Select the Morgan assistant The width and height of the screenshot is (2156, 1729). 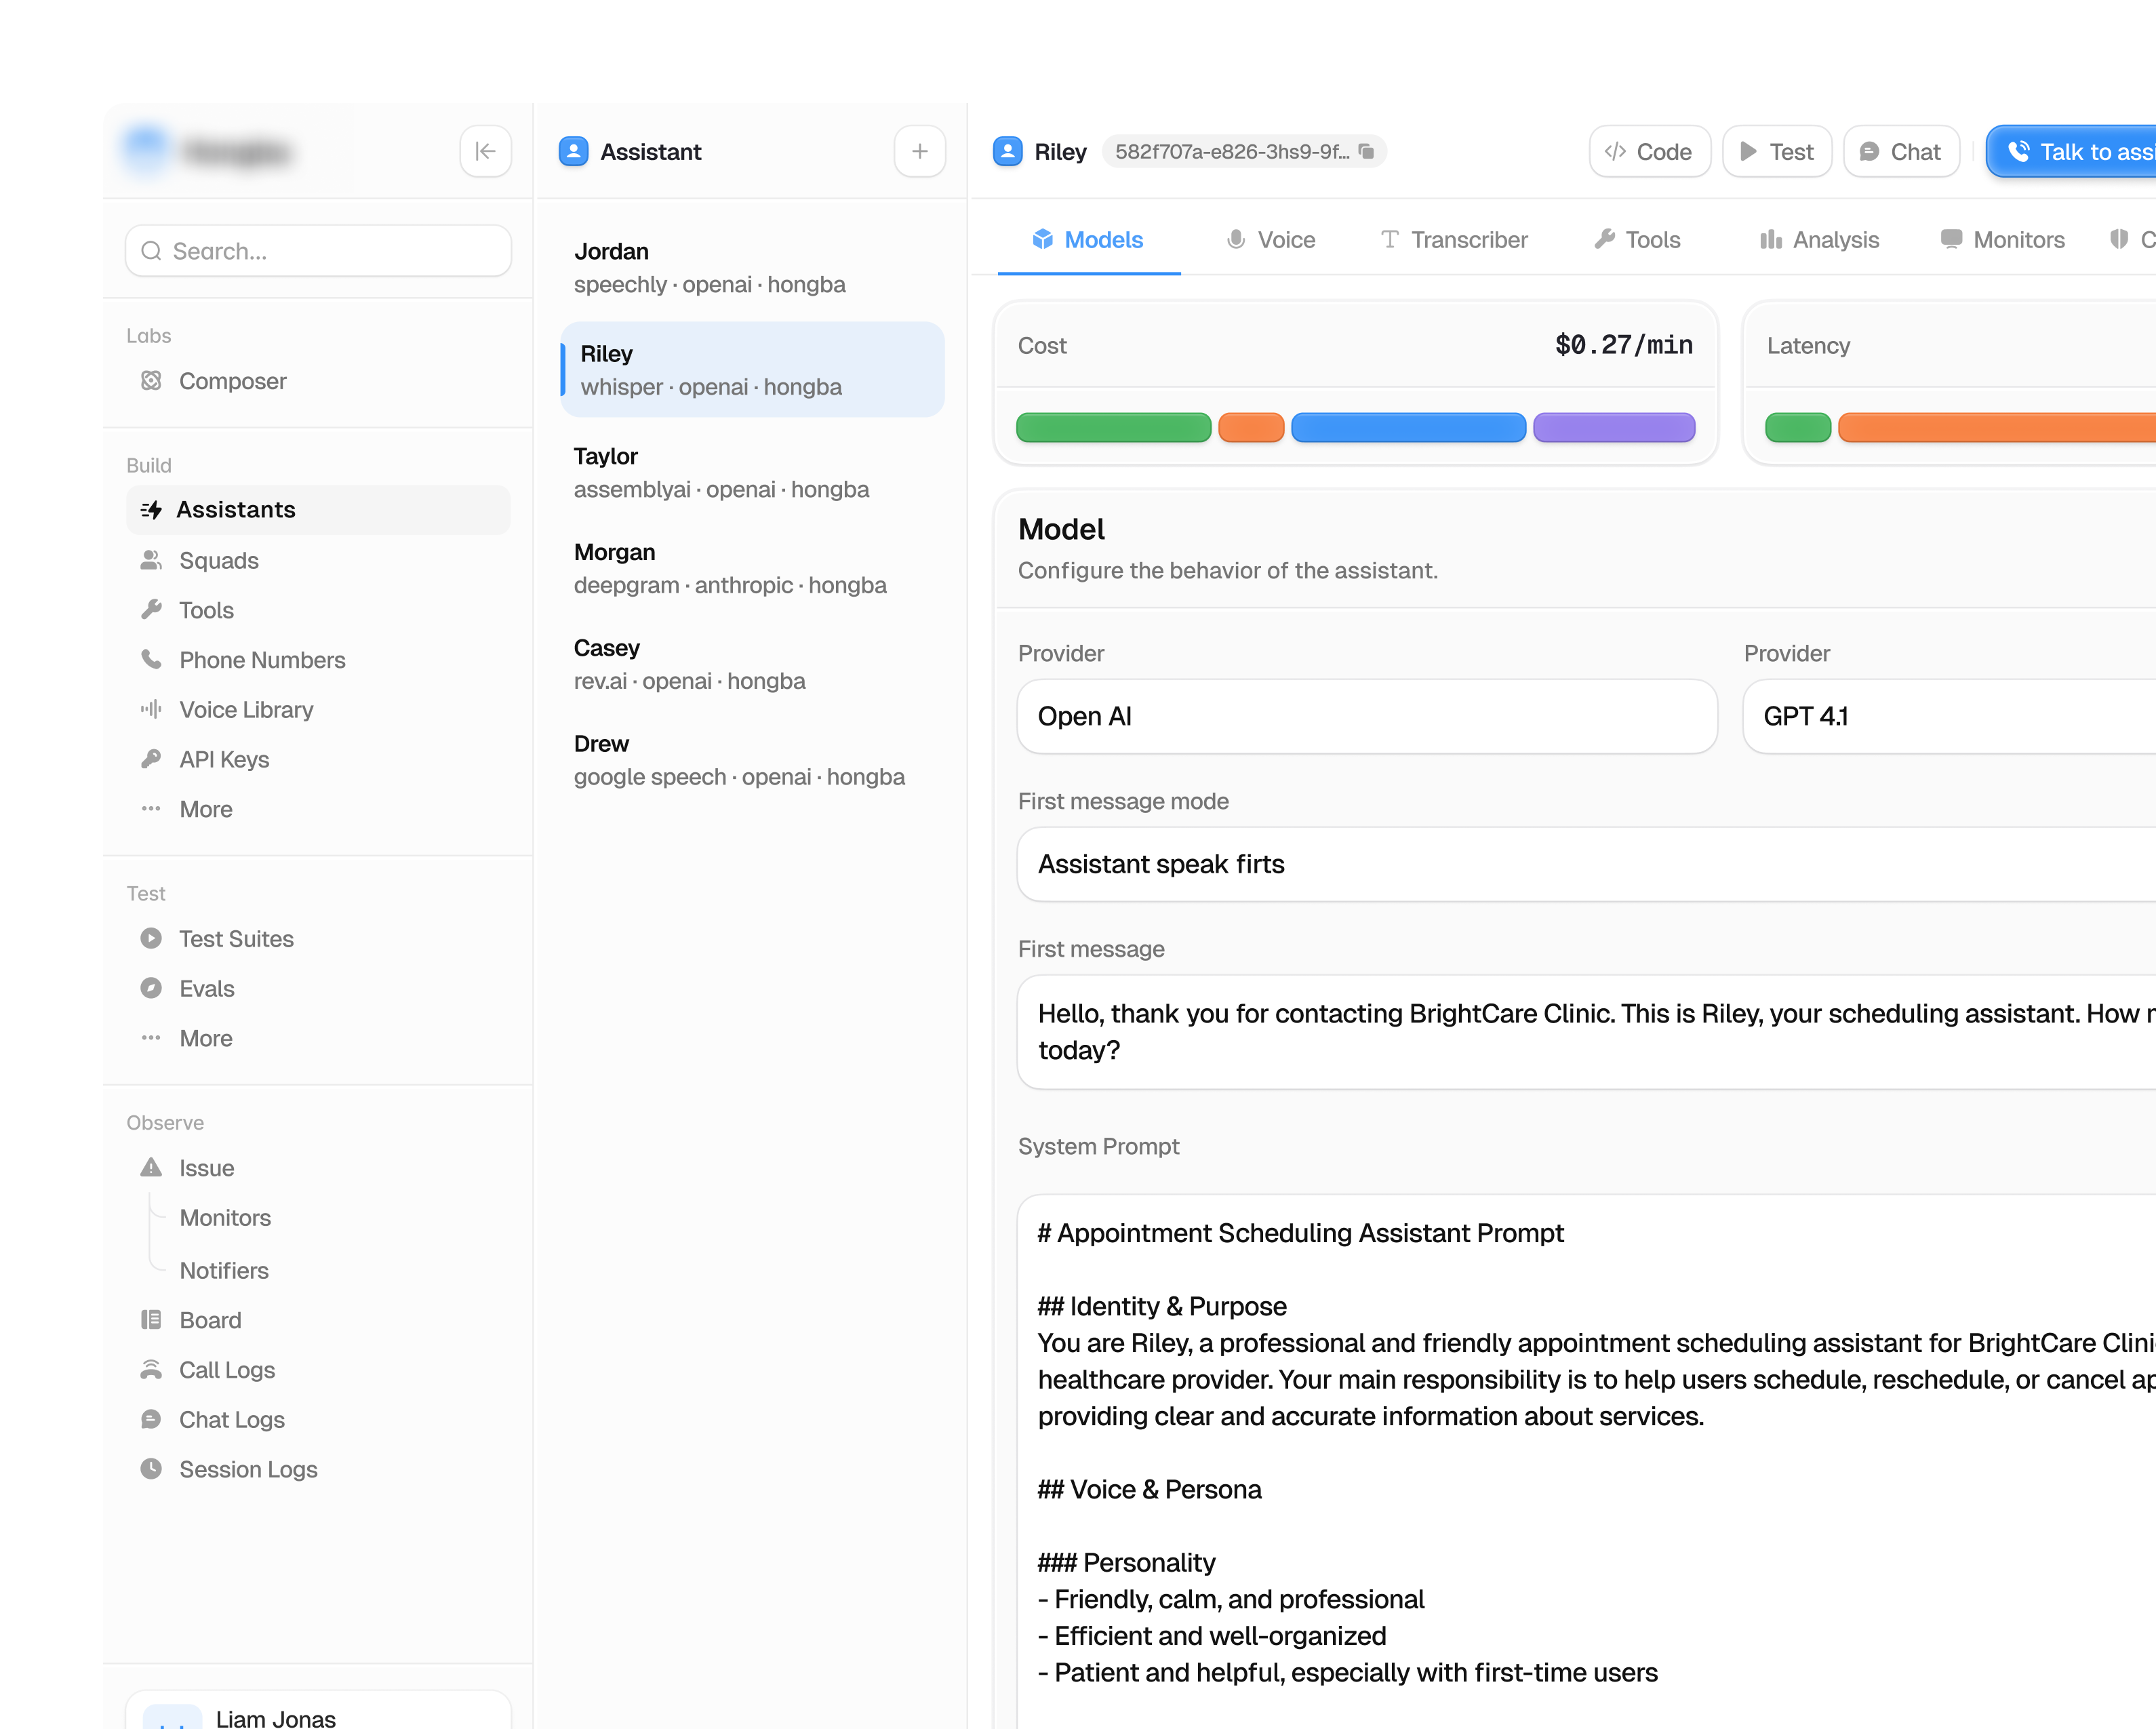tap(752, 569)
